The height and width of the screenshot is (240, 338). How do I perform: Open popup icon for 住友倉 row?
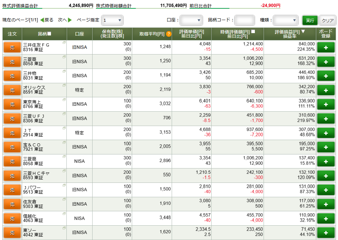pyautogui.click(x=64, y=200)
